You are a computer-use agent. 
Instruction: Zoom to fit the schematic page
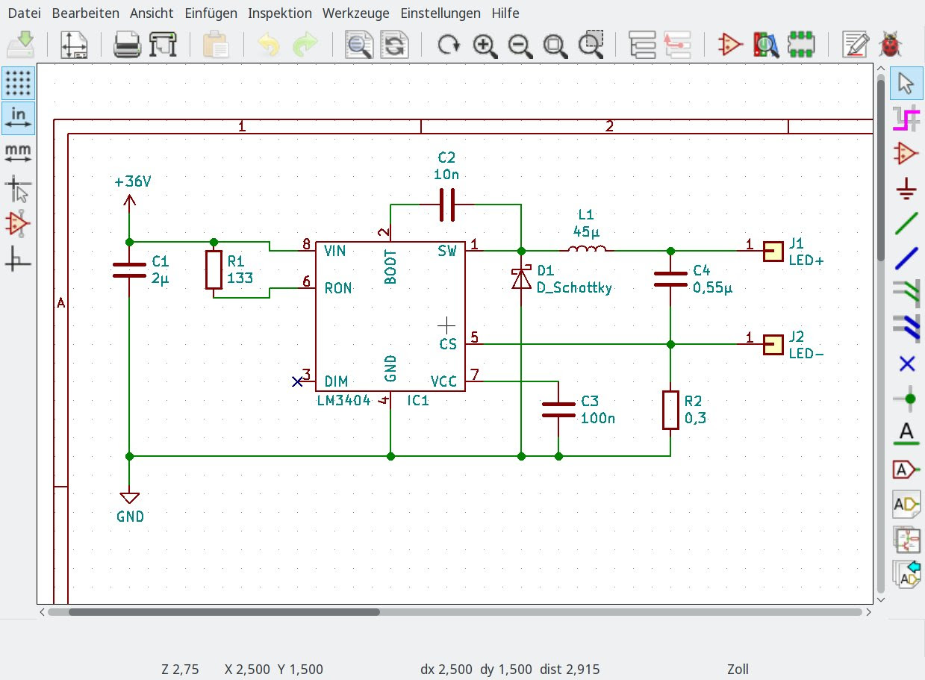point(555,45)
